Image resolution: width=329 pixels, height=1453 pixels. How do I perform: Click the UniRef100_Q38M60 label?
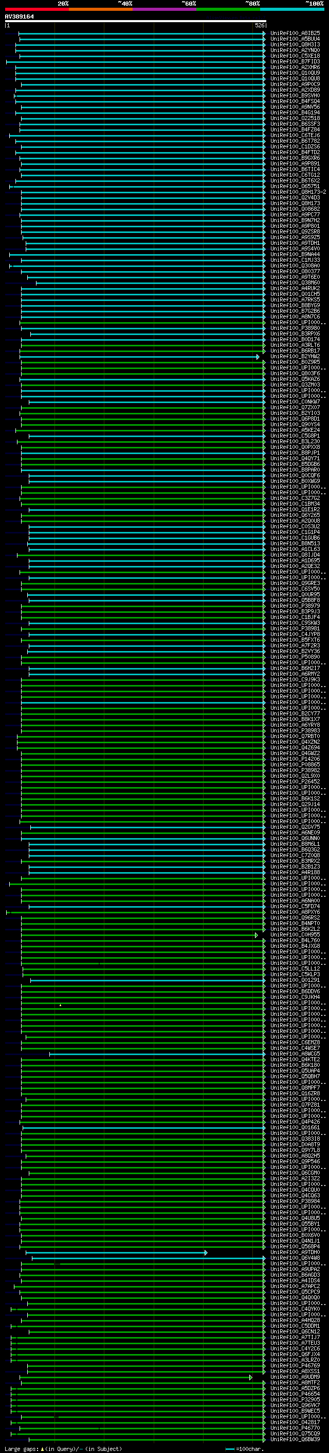295,283
